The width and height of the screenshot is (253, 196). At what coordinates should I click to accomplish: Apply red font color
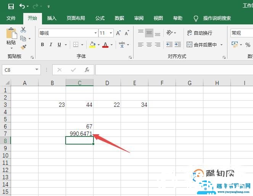pos(105,45)
